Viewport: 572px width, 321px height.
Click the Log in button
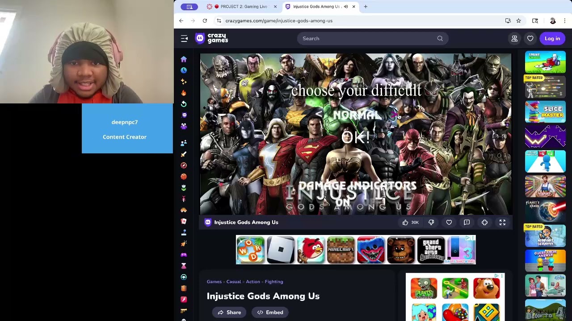pyautogui.click(x=552, y=38)
